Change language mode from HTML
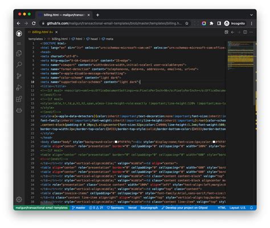 point(222,207)
